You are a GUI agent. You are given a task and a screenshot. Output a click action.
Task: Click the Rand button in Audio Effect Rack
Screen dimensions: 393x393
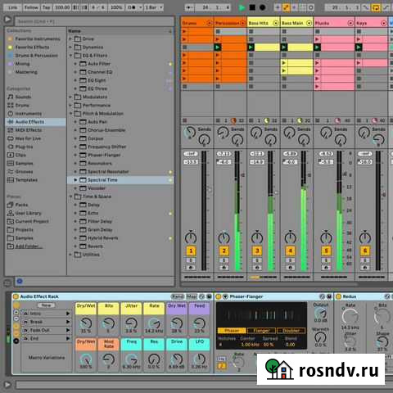point(178,296)
